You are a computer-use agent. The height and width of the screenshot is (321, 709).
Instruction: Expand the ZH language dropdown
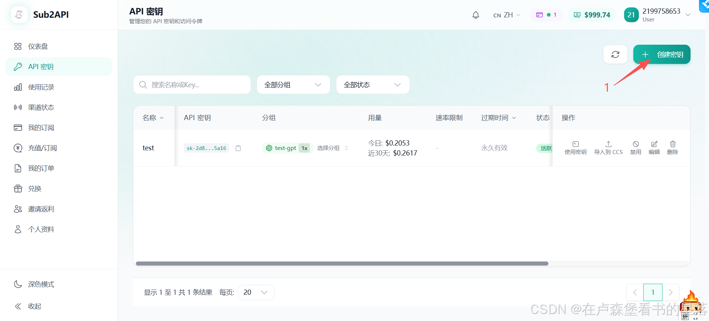tap(507, 15)
